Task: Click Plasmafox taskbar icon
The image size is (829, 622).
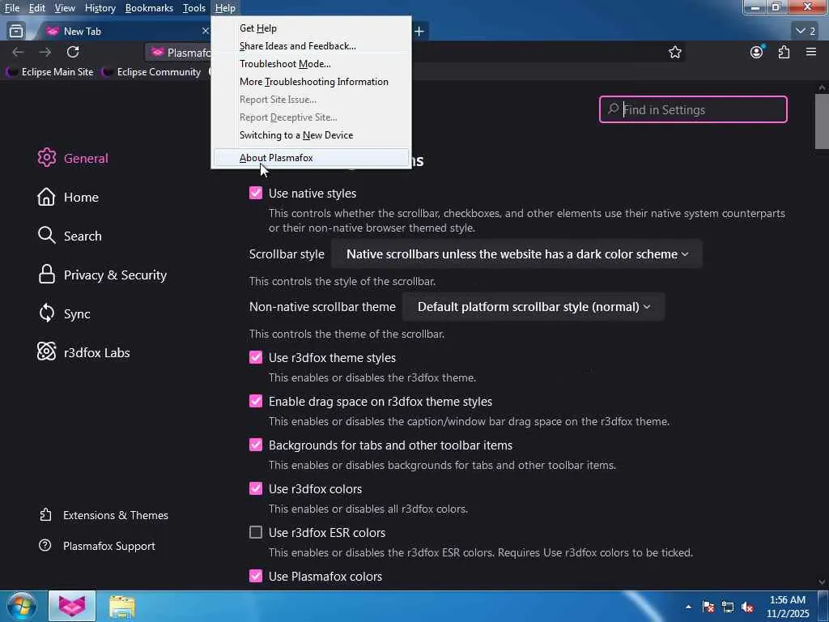Action: point(72,606)
